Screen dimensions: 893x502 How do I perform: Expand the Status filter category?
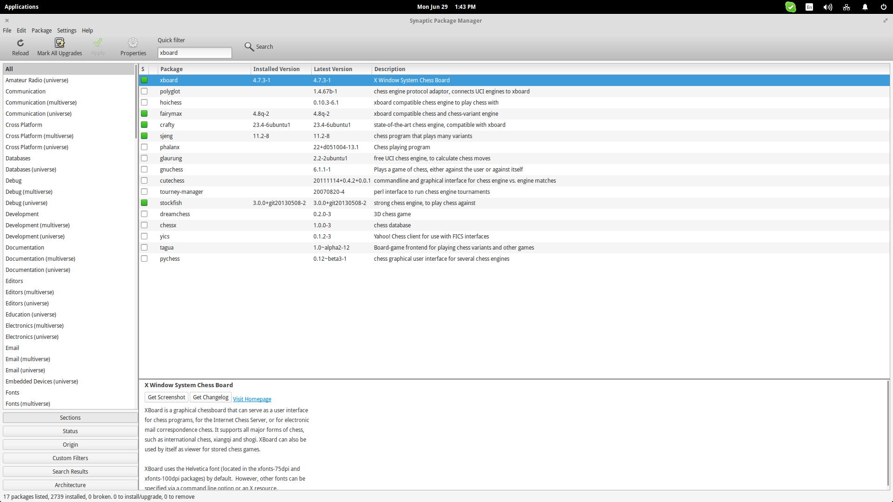tap(70, 431)
